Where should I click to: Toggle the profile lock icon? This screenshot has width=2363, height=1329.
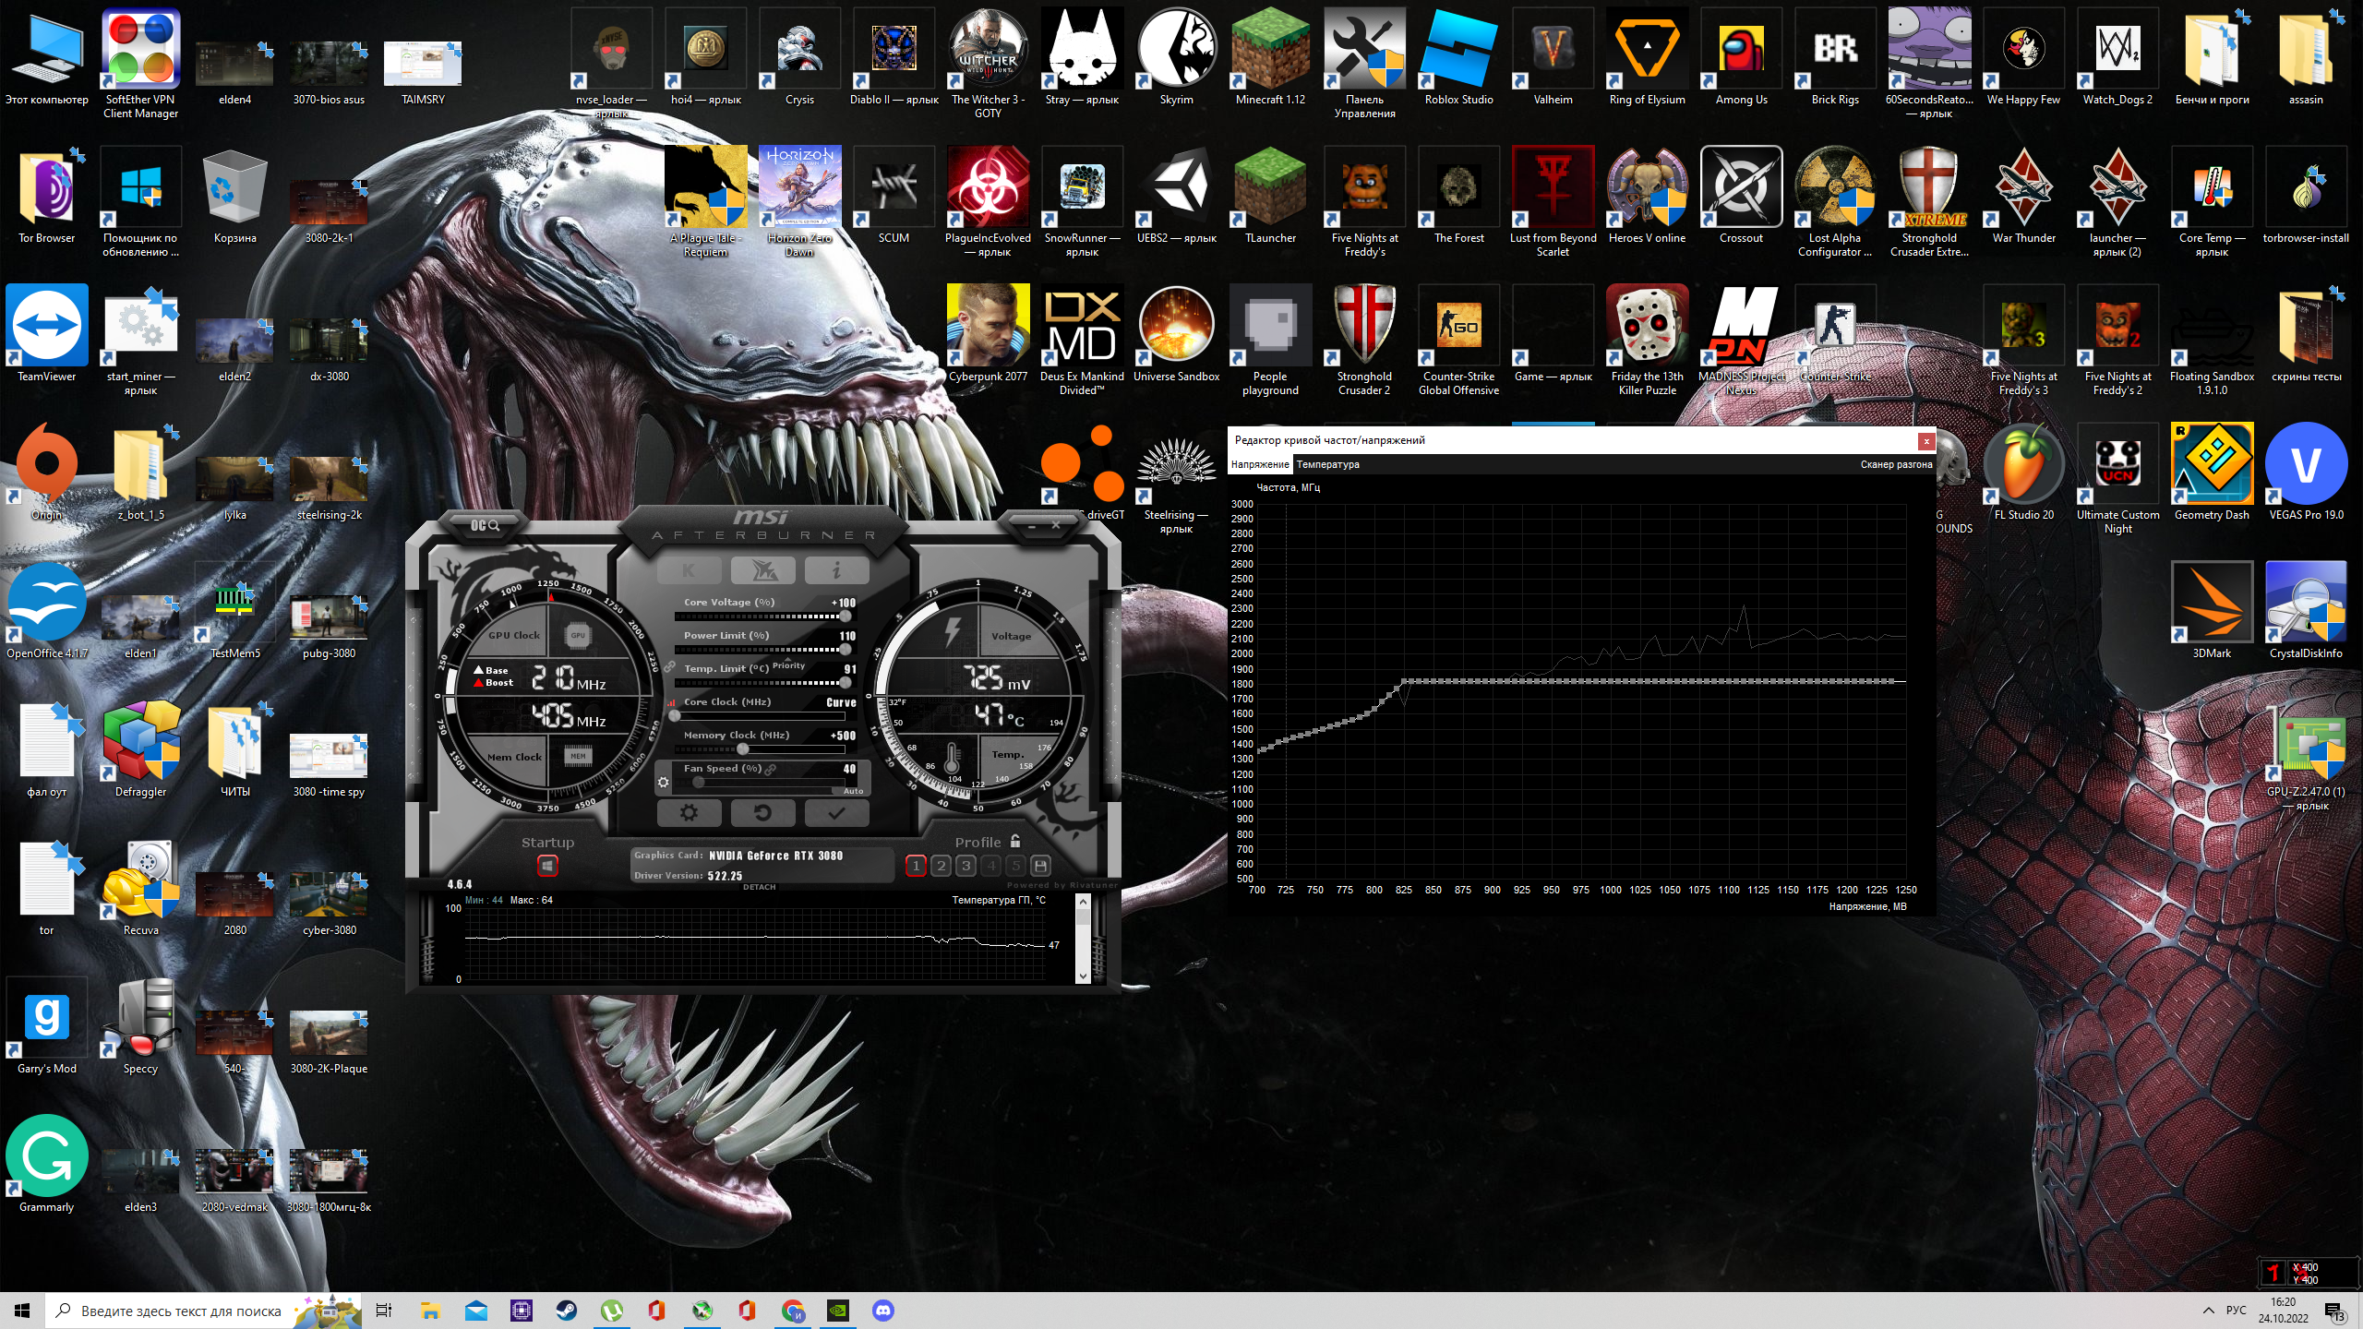coord(1015,841)
